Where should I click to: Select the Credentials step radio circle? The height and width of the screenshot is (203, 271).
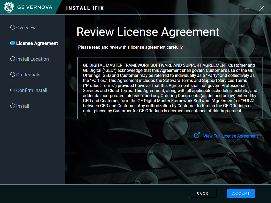[12, 74]
